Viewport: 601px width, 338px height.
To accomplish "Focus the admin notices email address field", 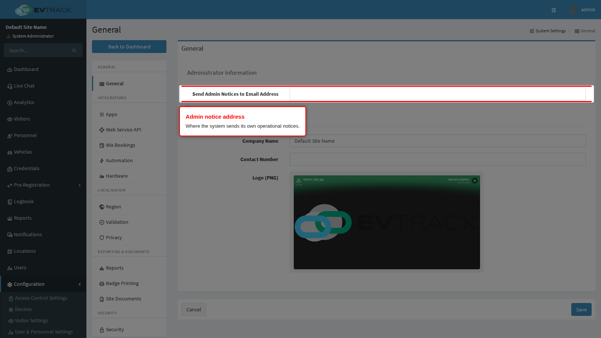I will (x=438, y=94).
